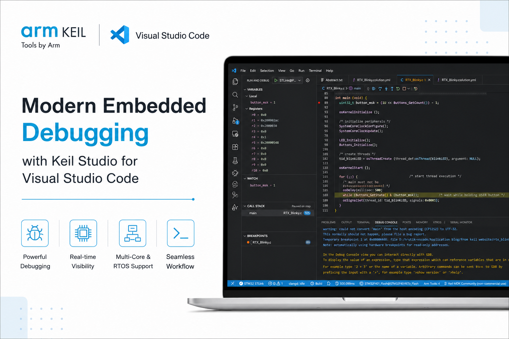Open the STLink launch configuration dropdown

(288, 80)
